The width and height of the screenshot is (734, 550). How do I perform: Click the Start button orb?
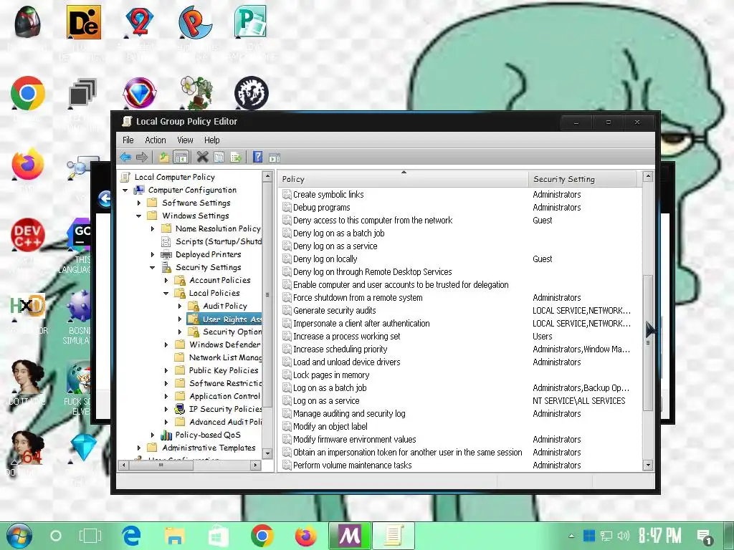[19, 536]
